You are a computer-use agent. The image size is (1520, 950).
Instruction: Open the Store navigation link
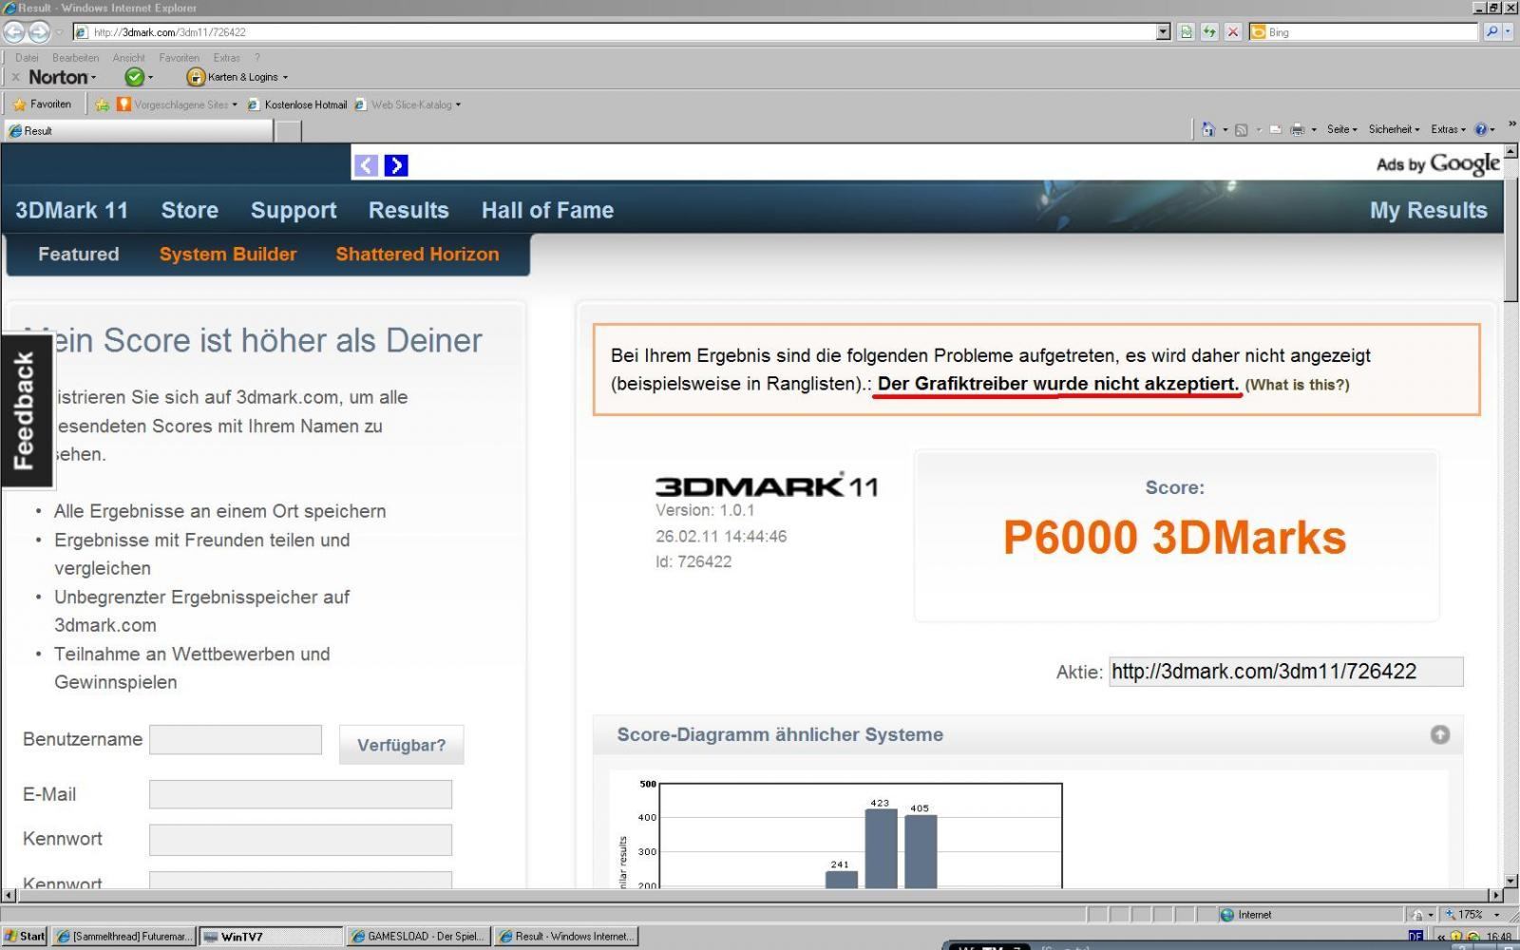190,210
